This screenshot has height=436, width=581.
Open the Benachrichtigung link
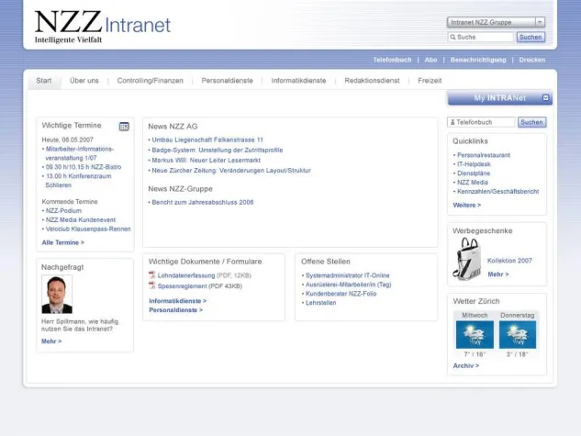click(x=478, y=60)
